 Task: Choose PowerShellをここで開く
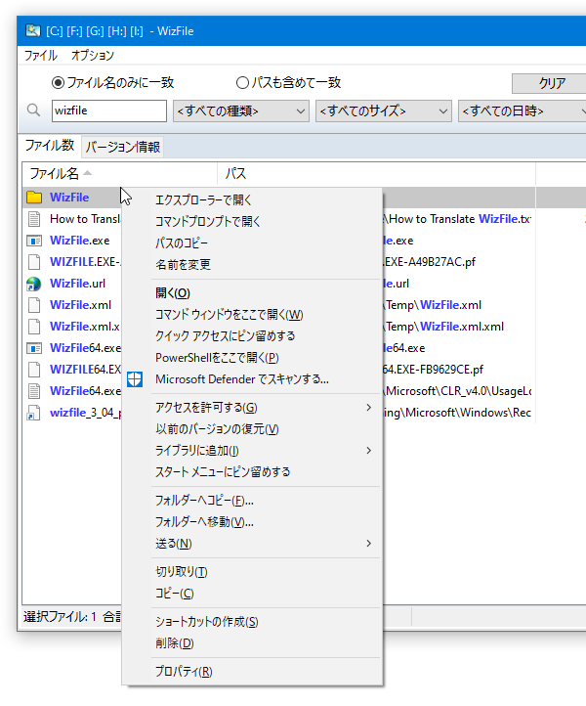(252, 358)
